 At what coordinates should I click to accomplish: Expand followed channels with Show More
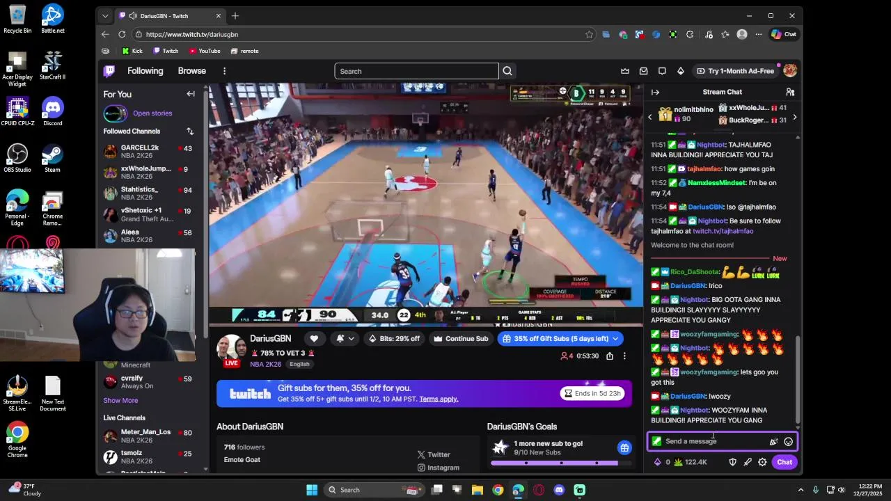click(x=120, y=400)
